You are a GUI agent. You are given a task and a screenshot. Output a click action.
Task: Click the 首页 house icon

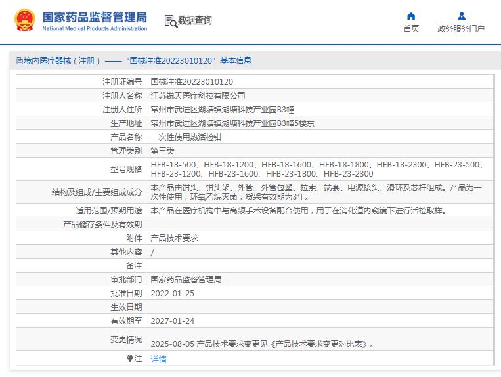pos(411,16)
